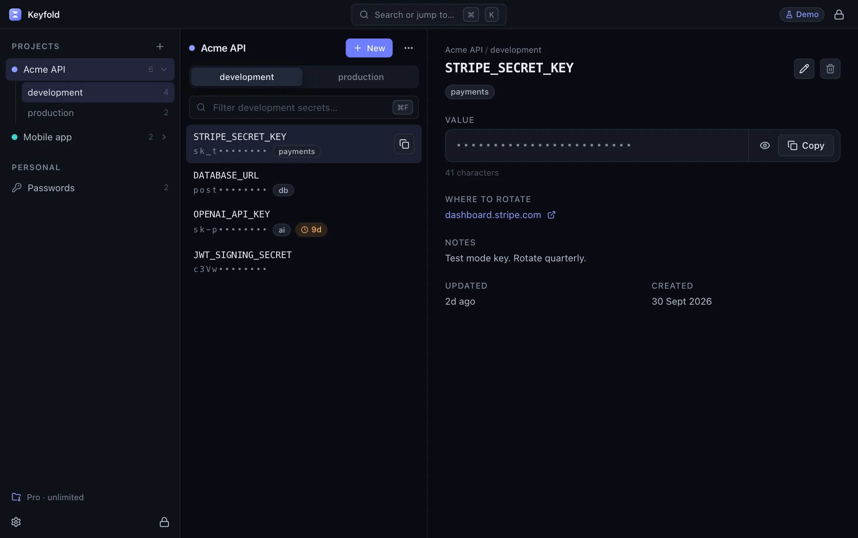The width and height of the screenshot is (858, 538).
Task: Click the Demo mode badge
Action: pos(802,15)
